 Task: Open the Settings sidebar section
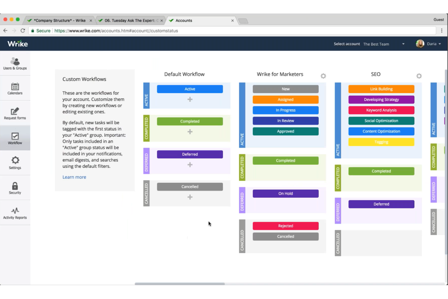click(15, 163)
